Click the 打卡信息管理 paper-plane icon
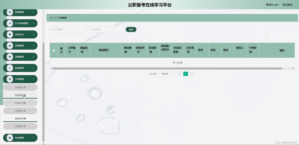Image resolution: width=299 pixels, height=145 pixels. pyautogui.click(x=10, y=23)
